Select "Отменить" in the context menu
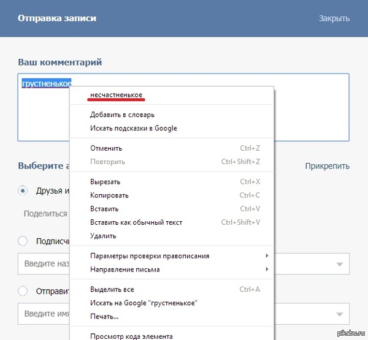The image size is (368, 340). [106, 148]
